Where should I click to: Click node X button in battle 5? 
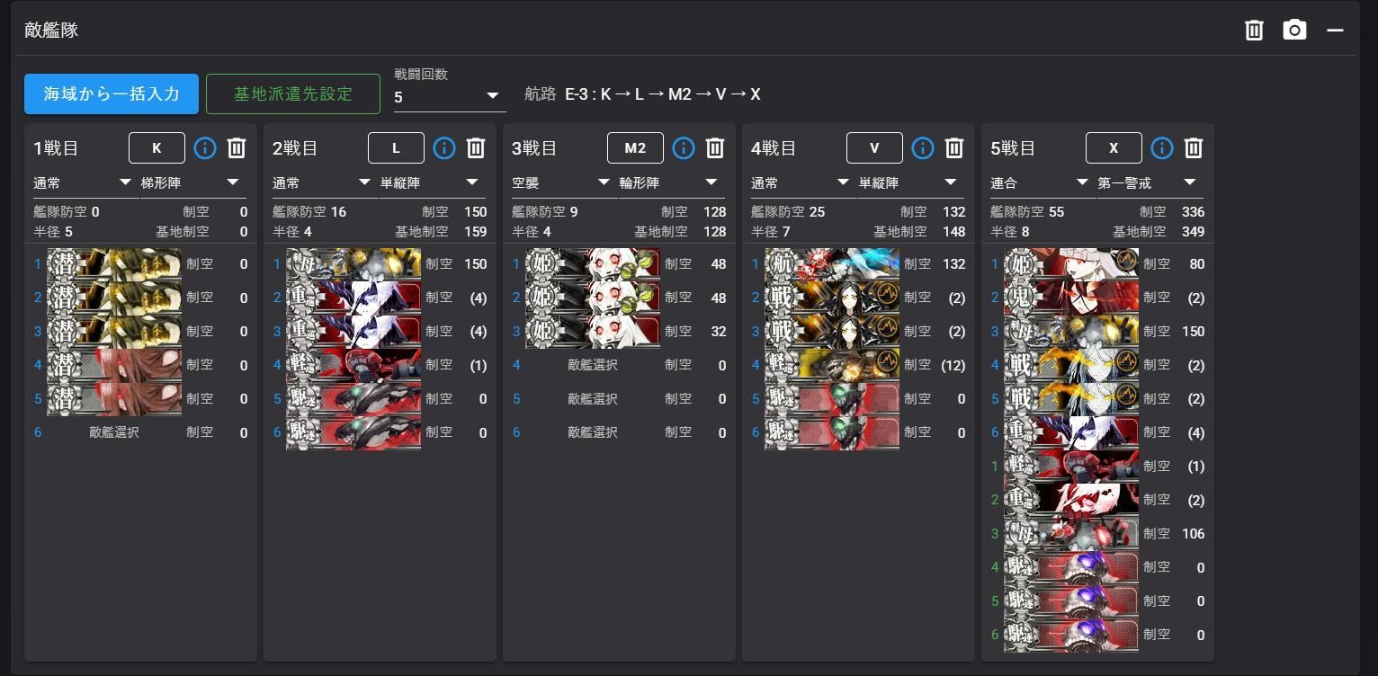(1114, 148)
